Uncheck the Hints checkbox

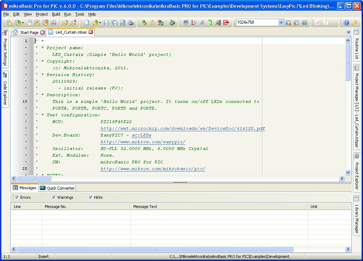point(90,197)
